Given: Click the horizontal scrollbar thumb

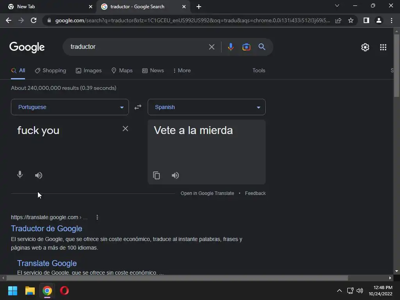Looking at the screenshot, I should pos(177,278).
